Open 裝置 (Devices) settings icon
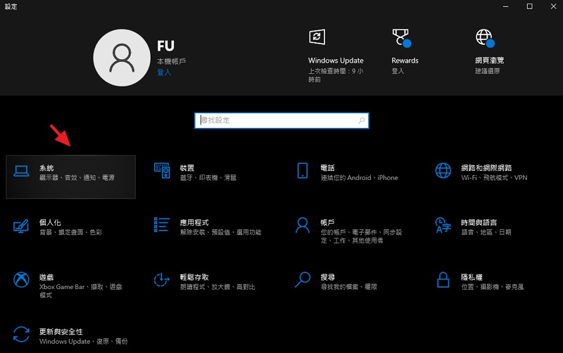Image resolution: width=563 pixels, height=353 pixels. point(162,171)
